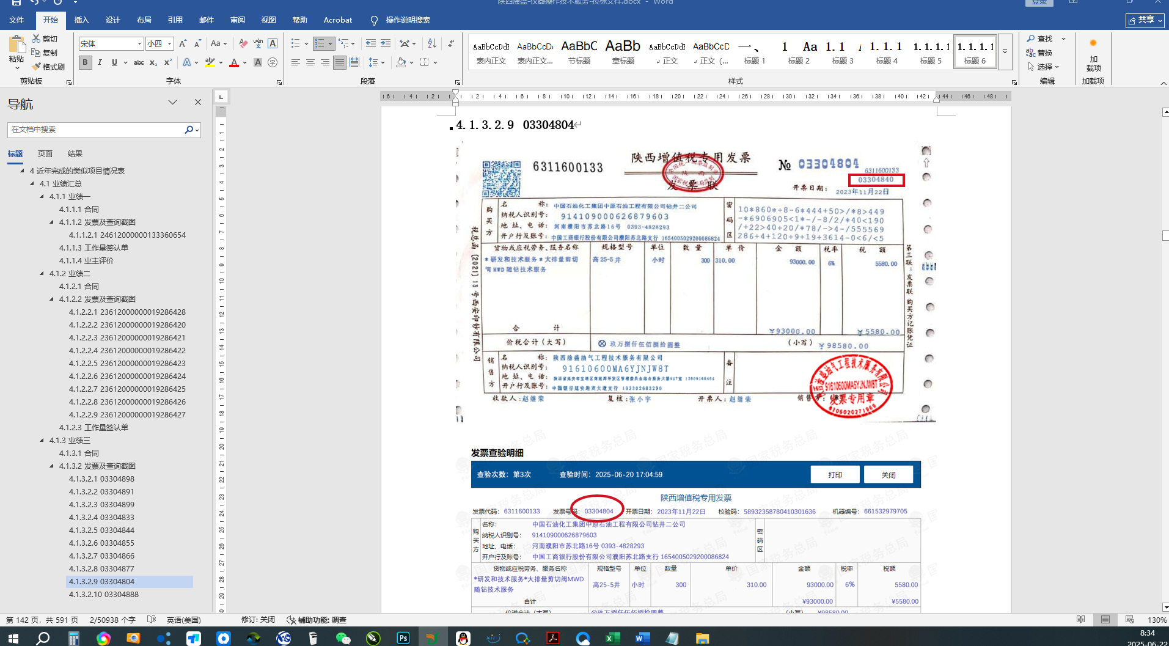
Task: Apply character shading with the gray A icon
Action: (x=258, y=62)
